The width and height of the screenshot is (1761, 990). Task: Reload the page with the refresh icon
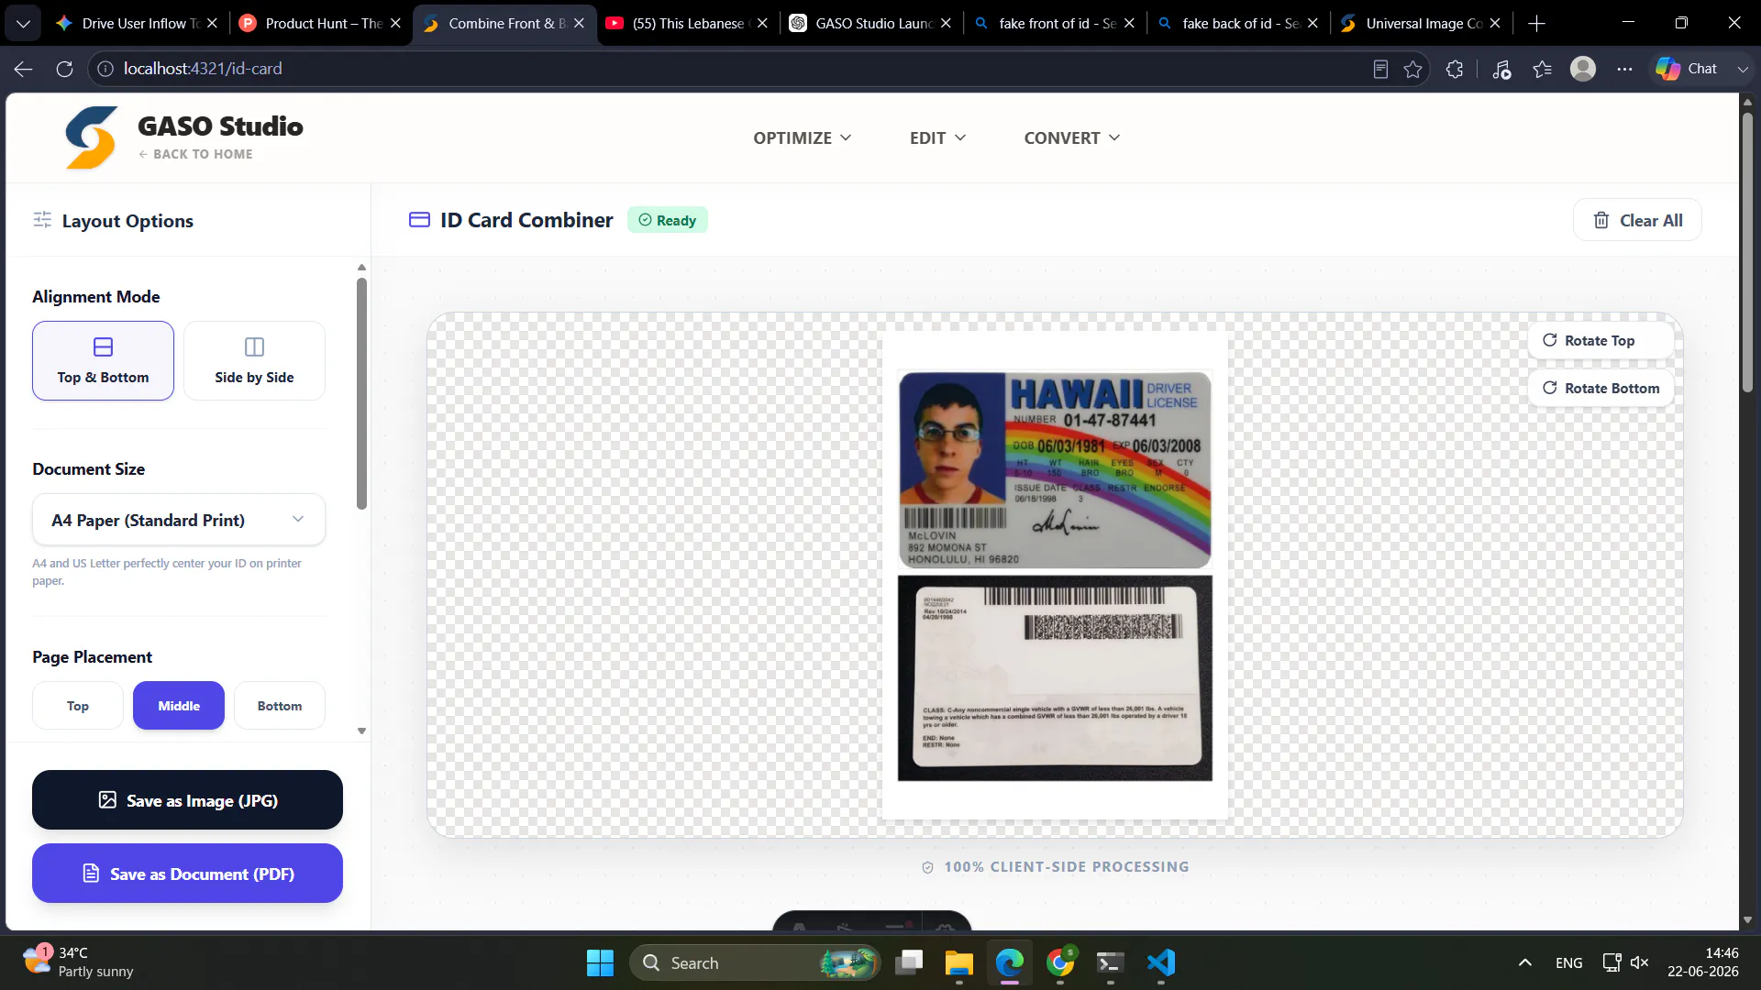[64, 69]
